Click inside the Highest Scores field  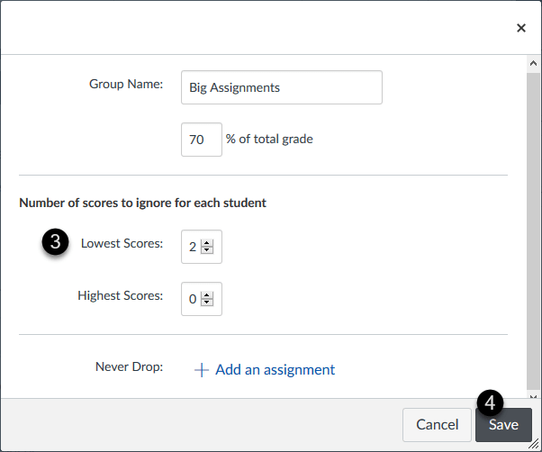tap(202, 299)
